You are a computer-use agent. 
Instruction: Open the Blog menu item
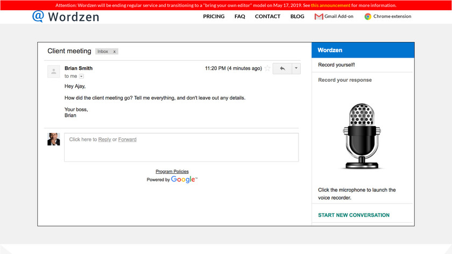[x=297, y=17]
